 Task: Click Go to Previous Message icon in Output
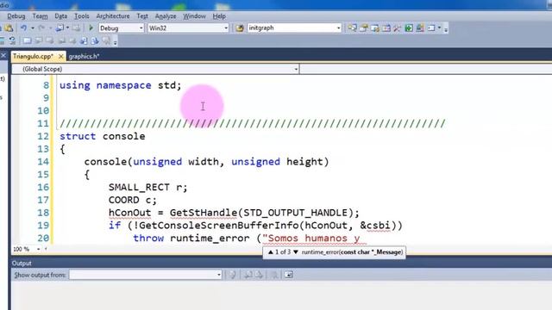coord(248,275)
